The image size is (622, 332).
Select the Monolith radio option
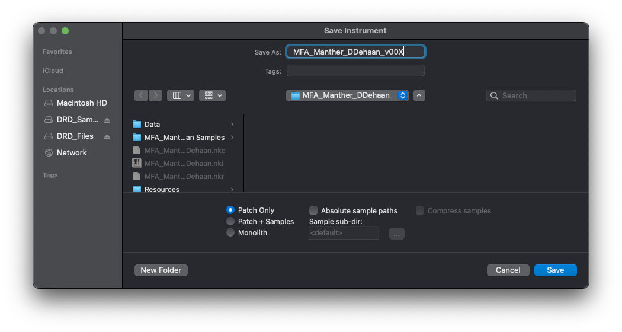[x=230, y=233]
